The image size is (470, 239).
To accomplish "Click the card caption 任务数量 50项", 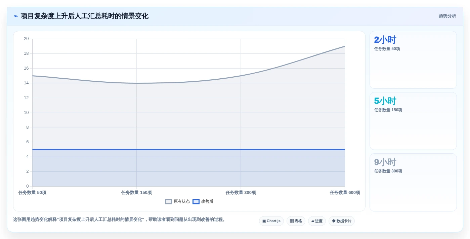I will point(387,49).
